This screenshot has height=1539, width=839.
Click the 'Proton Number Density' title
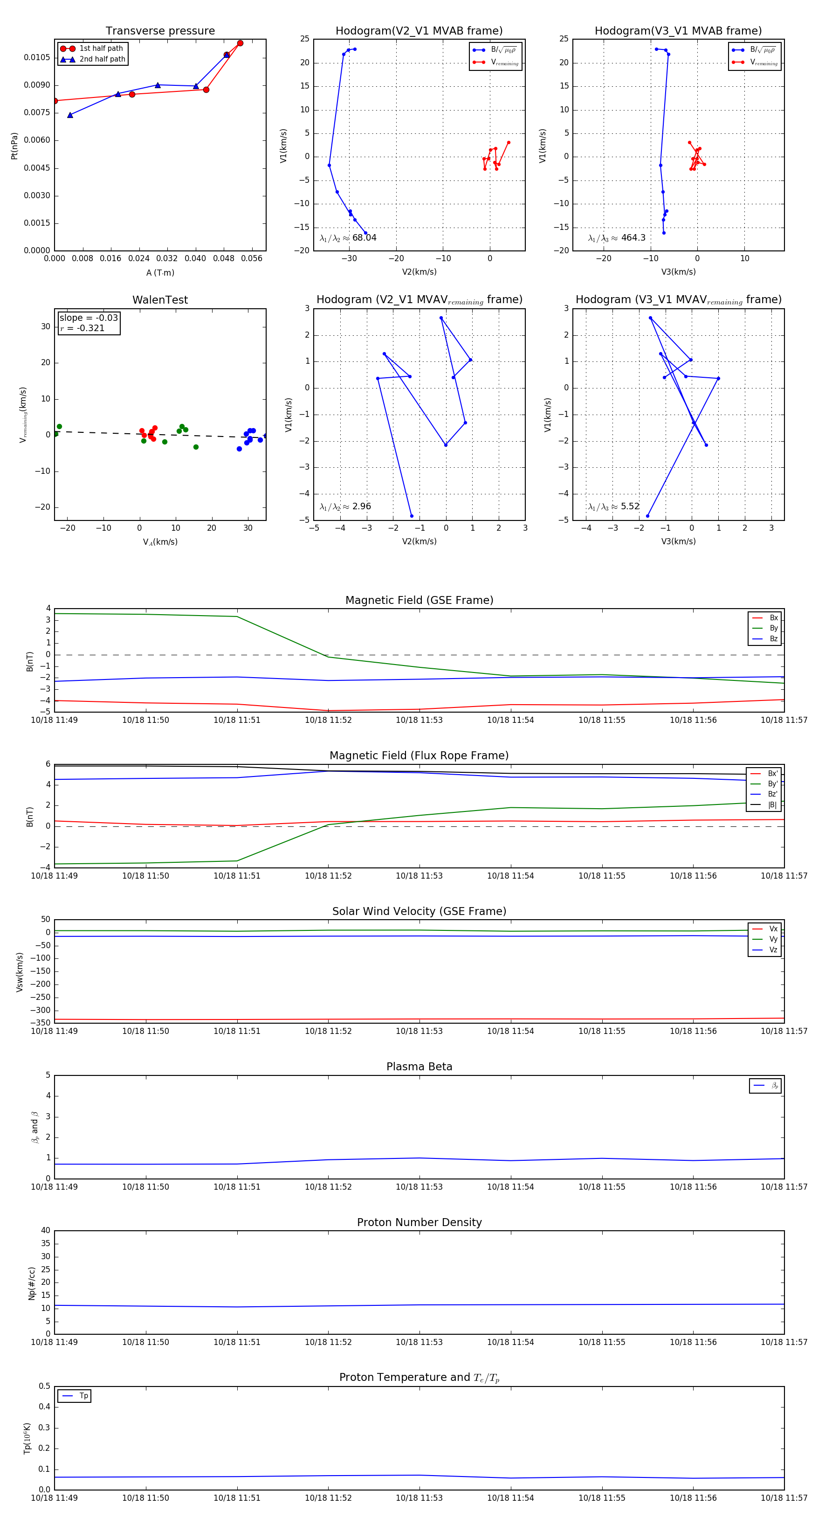(x=419, y=1222)
